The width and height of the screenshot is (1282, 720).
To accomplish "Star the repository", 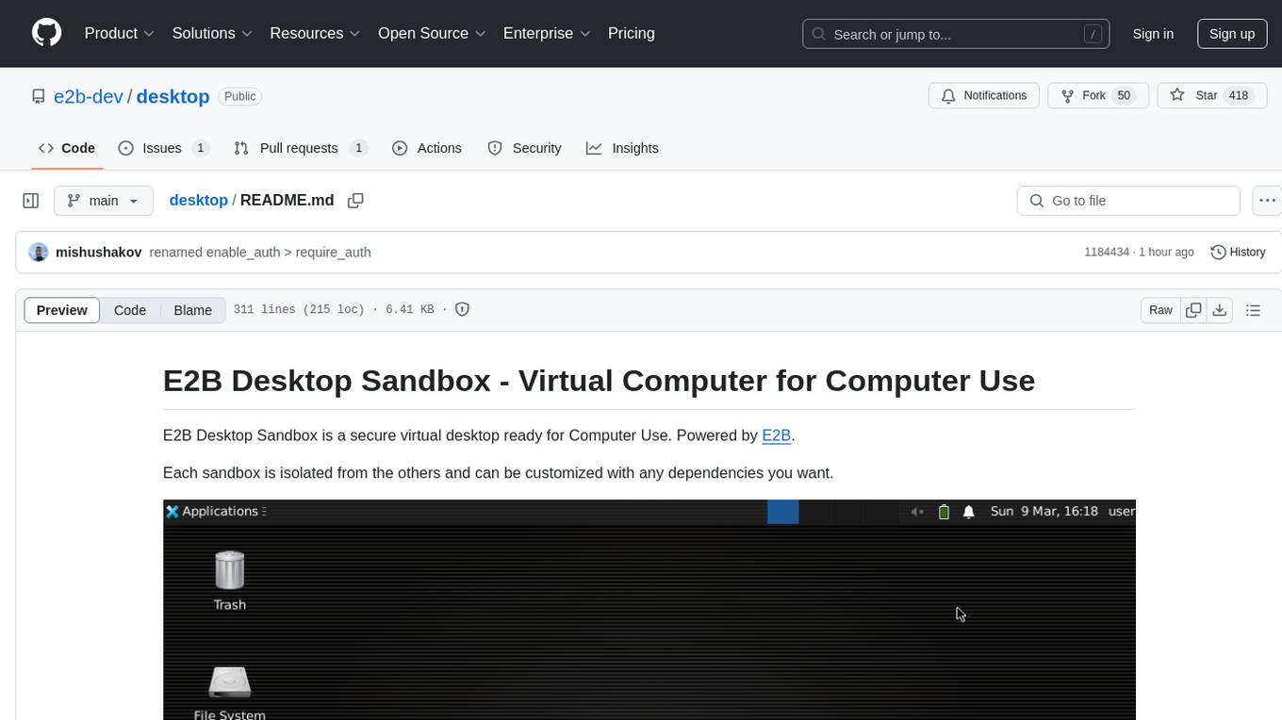I will point(1211,96).
